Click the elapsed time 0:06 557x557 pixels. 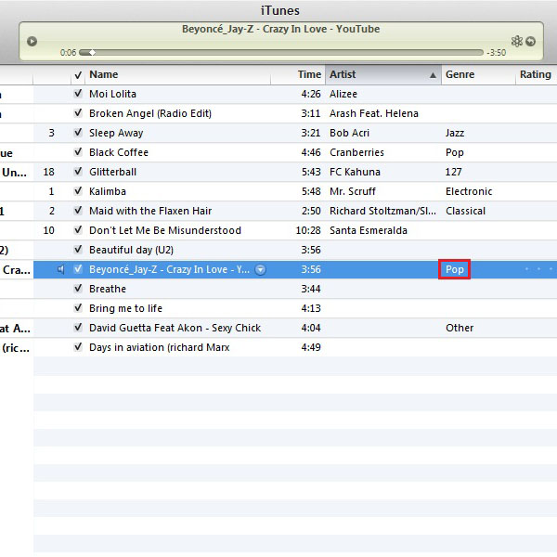(68, 53)
